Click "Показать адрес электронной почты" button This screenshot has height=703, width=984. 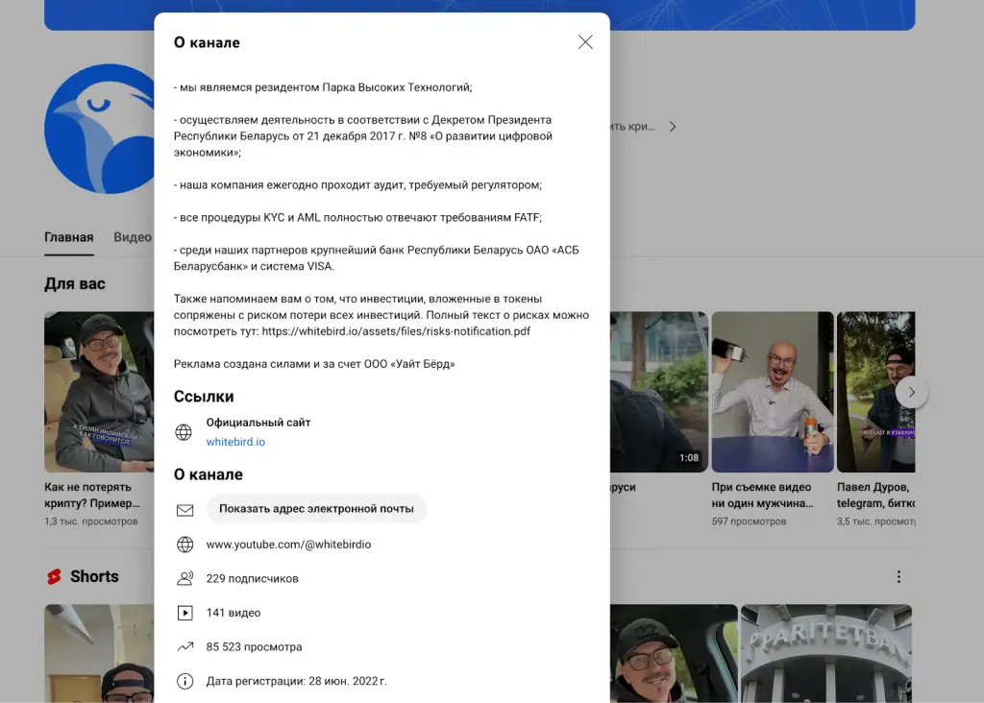[x=316, y=509]
